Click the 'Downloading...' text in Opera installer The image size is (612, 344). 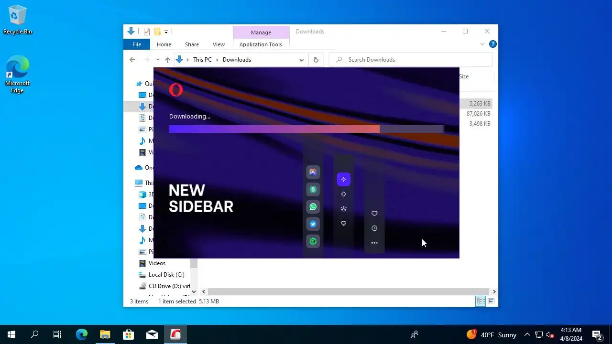(190, 116)
